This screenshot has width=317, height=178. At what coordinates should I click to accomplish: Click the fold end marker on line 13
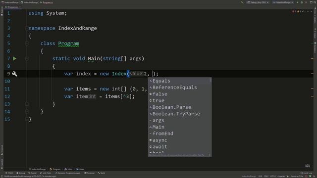click(x=26, y=104)
